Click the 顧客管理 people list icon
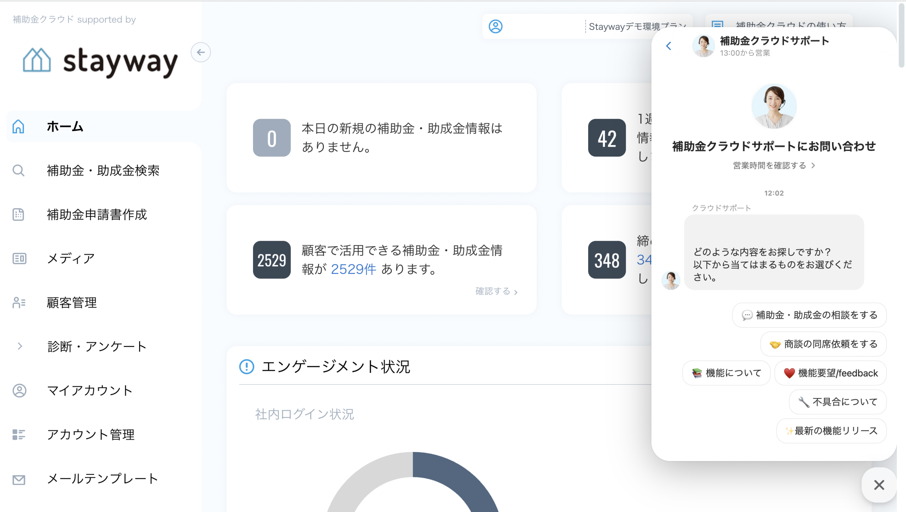The width and height of the screenshot is (906, 512). (x=19, y=303)
